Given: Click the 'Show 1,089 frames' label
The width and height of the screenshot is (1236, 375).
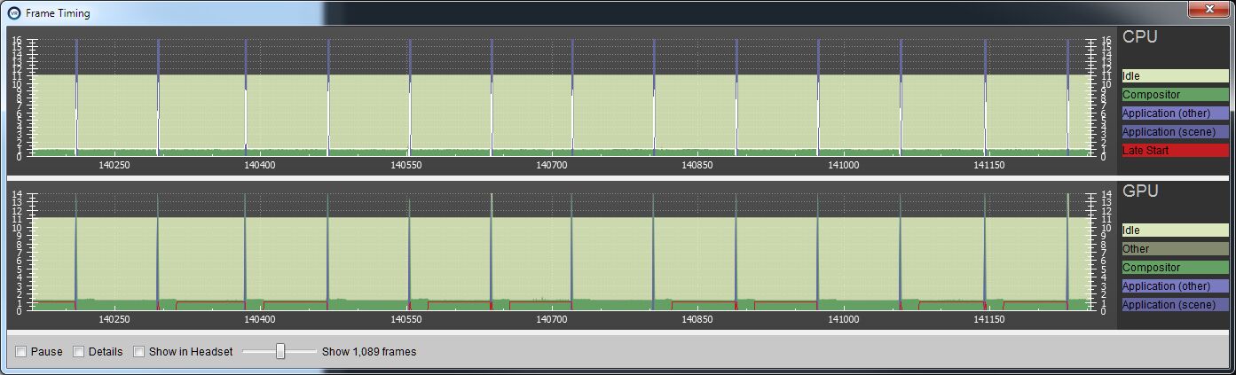Looking at the screenshot, I should click(369, 352).
